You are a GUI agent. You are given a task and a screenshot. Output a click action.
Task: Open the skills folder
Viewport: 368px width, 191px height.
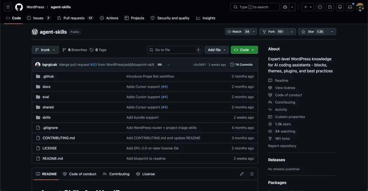46,117
